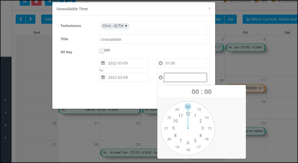Select hour 8 on the clock
Image resolution: width=298 pixels, height=163 pixels.
pos(175,135)
